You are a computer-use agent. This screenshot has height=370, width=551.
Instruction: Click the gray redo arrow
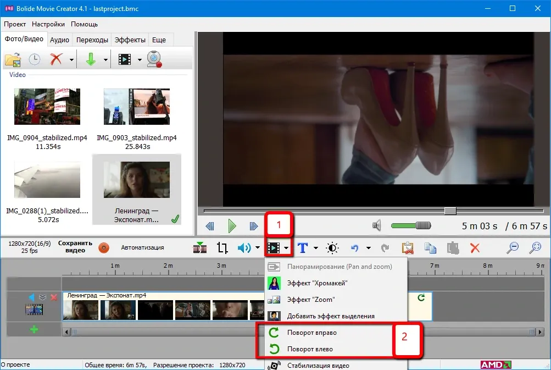pyautogui.click(x=385, y=248)
